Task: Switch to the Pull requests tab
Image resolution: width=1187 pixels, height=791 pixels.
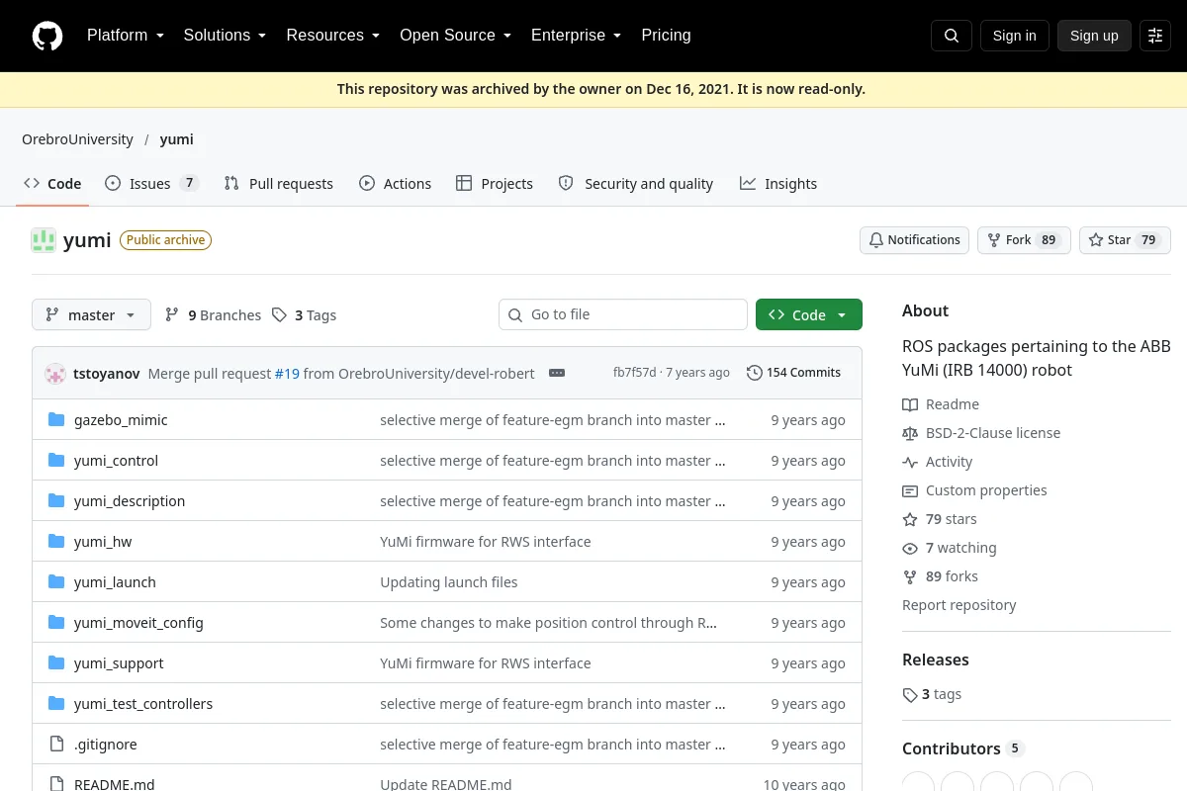Action: (x=279, y=184)
